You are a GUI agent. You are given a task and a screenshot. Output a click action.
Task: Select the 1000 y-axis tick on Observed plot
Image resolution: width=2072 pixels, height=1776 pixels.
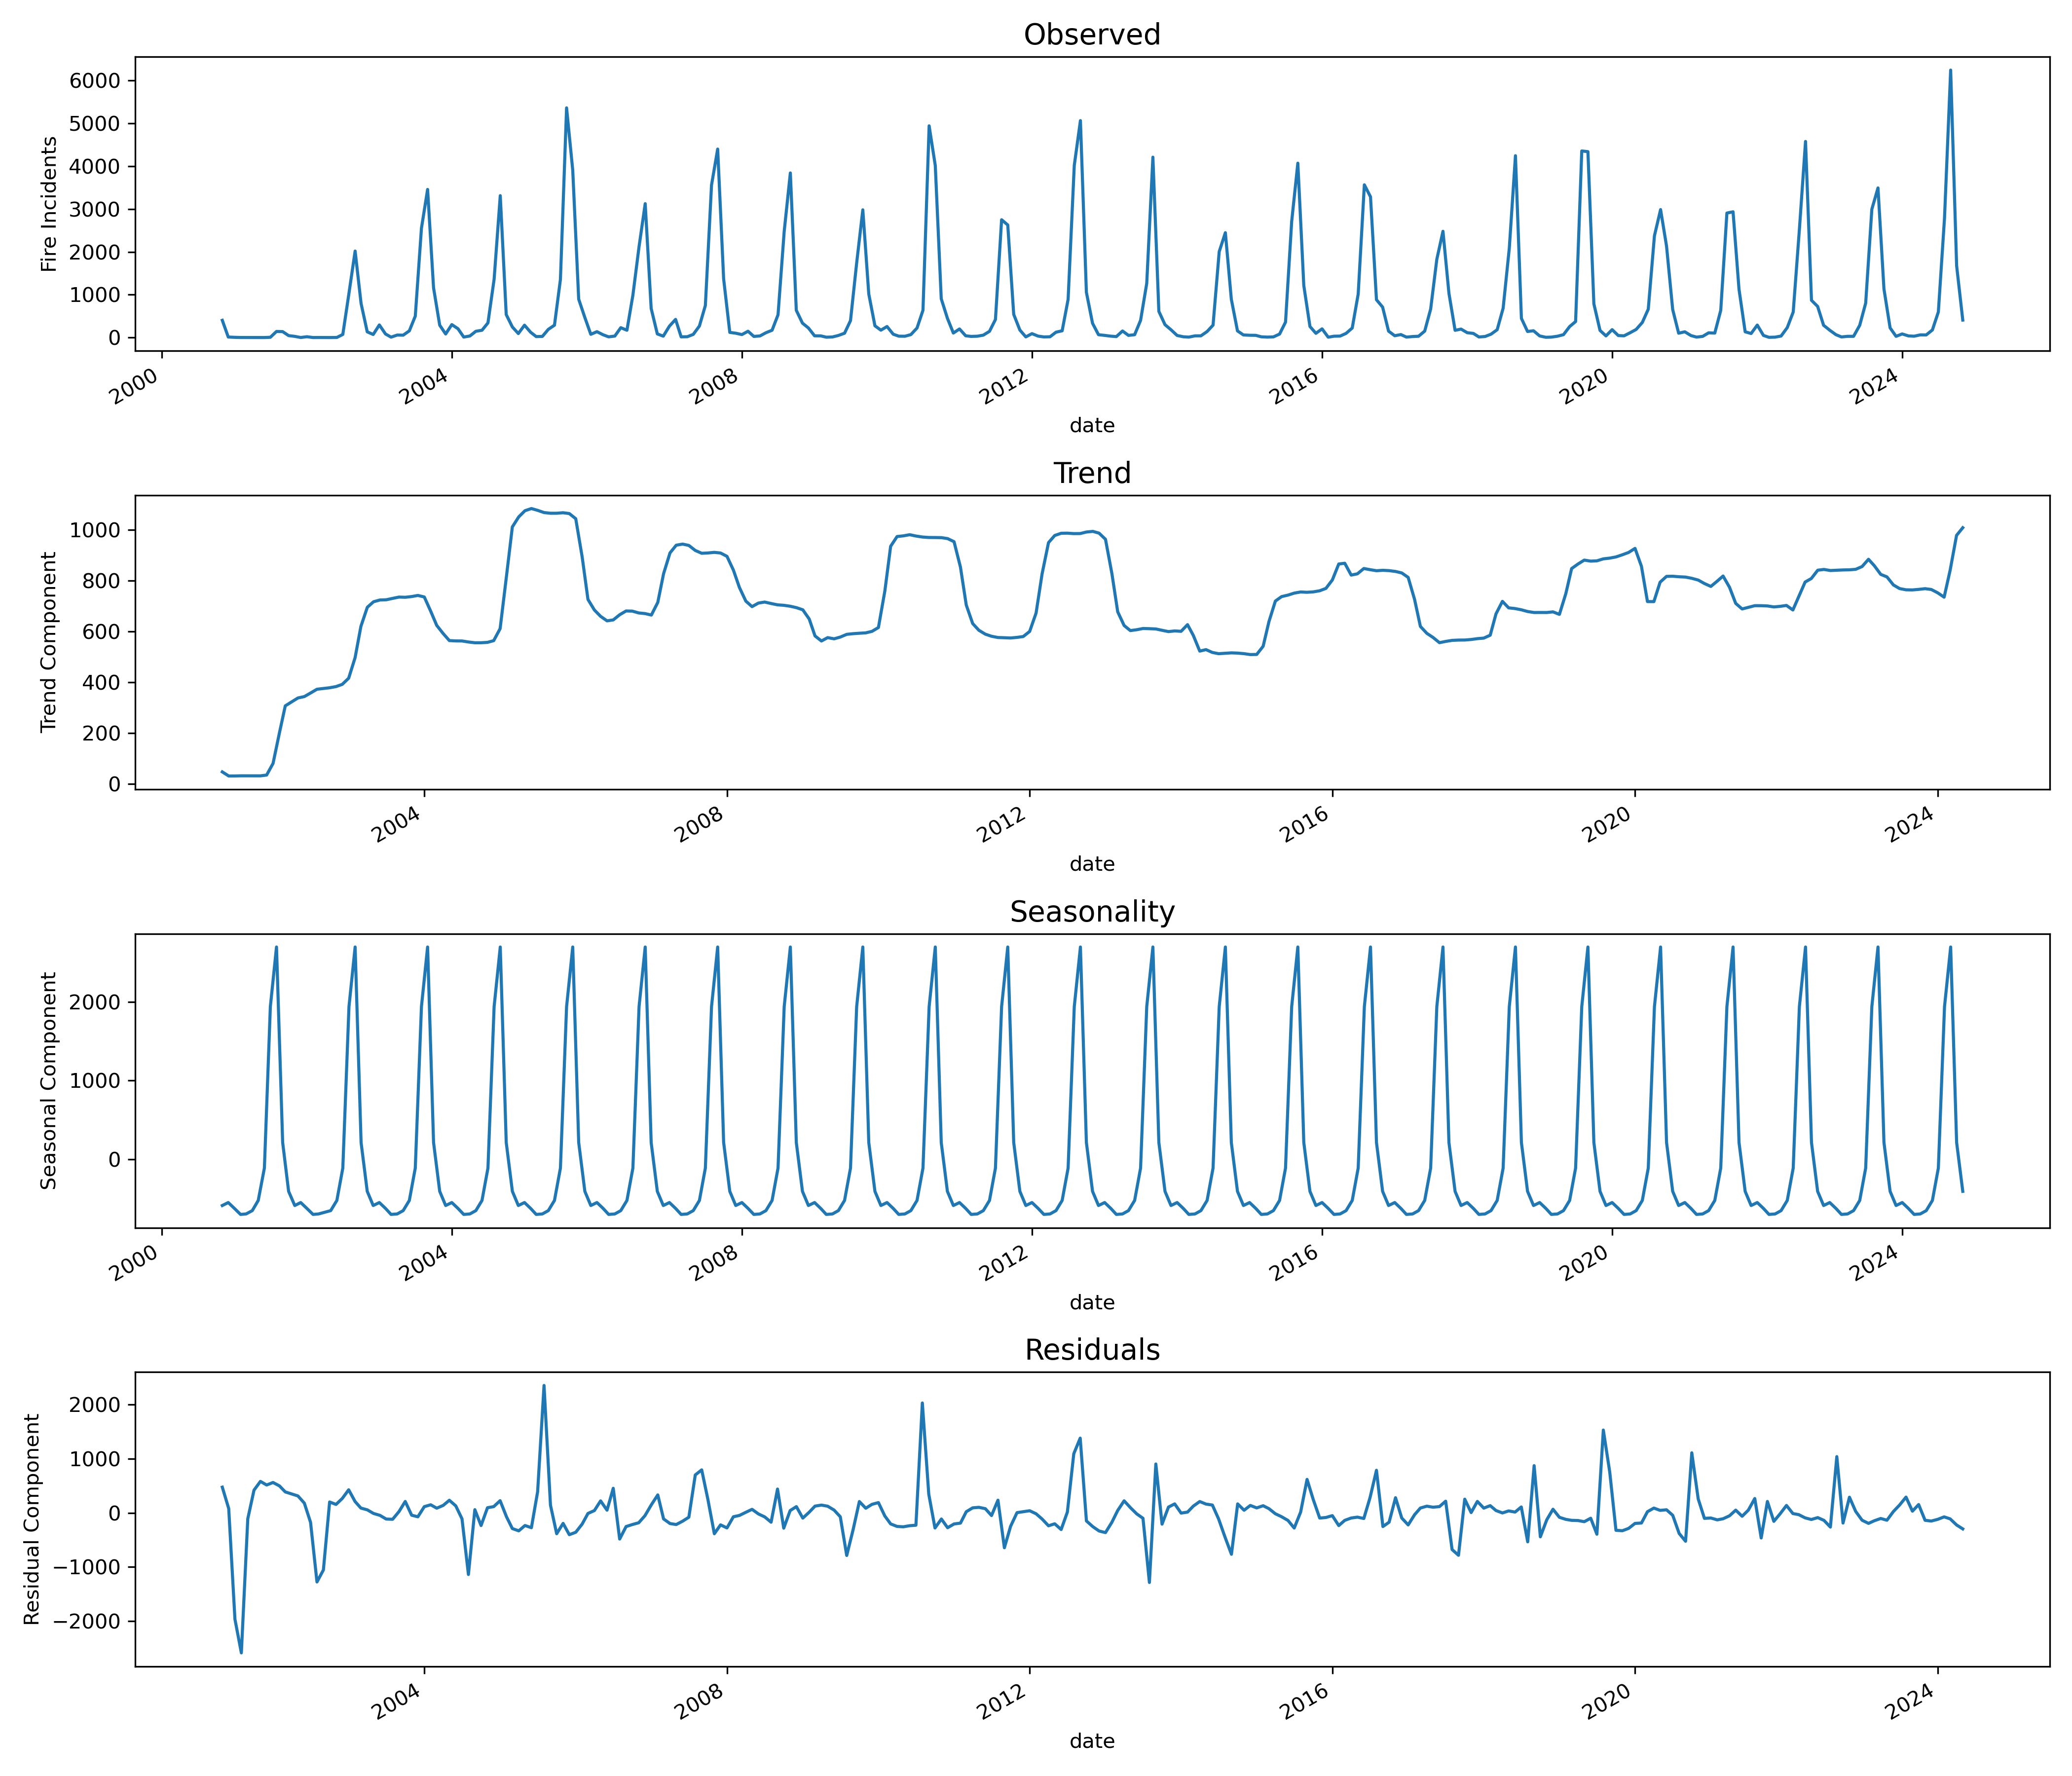pos(94,295)
